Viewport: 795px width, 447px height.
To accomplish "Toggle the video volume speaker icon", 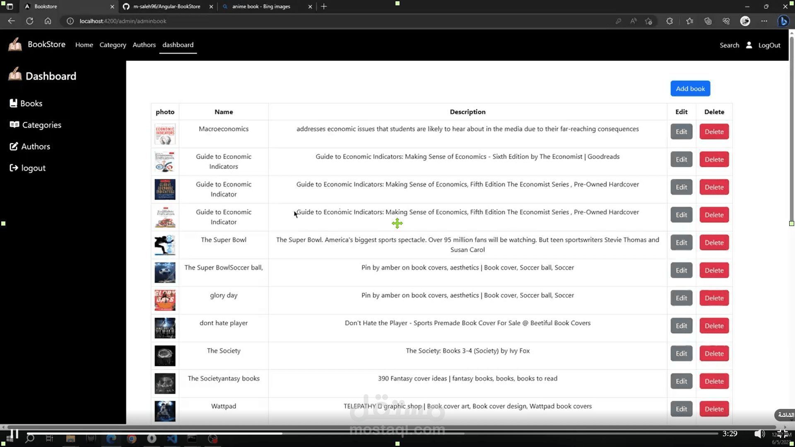I will pos(759,434).
